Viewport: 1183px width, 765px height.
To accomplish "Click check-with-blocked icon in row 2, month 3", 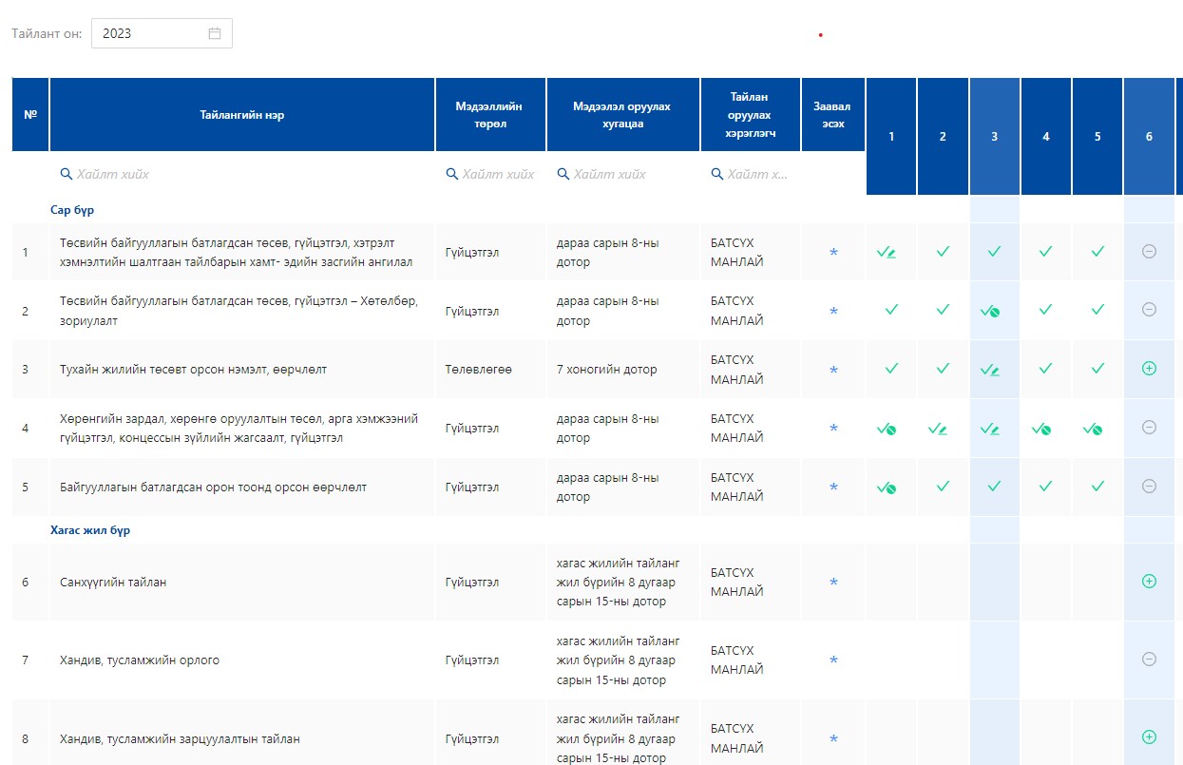I will click(x=990, y=311).
